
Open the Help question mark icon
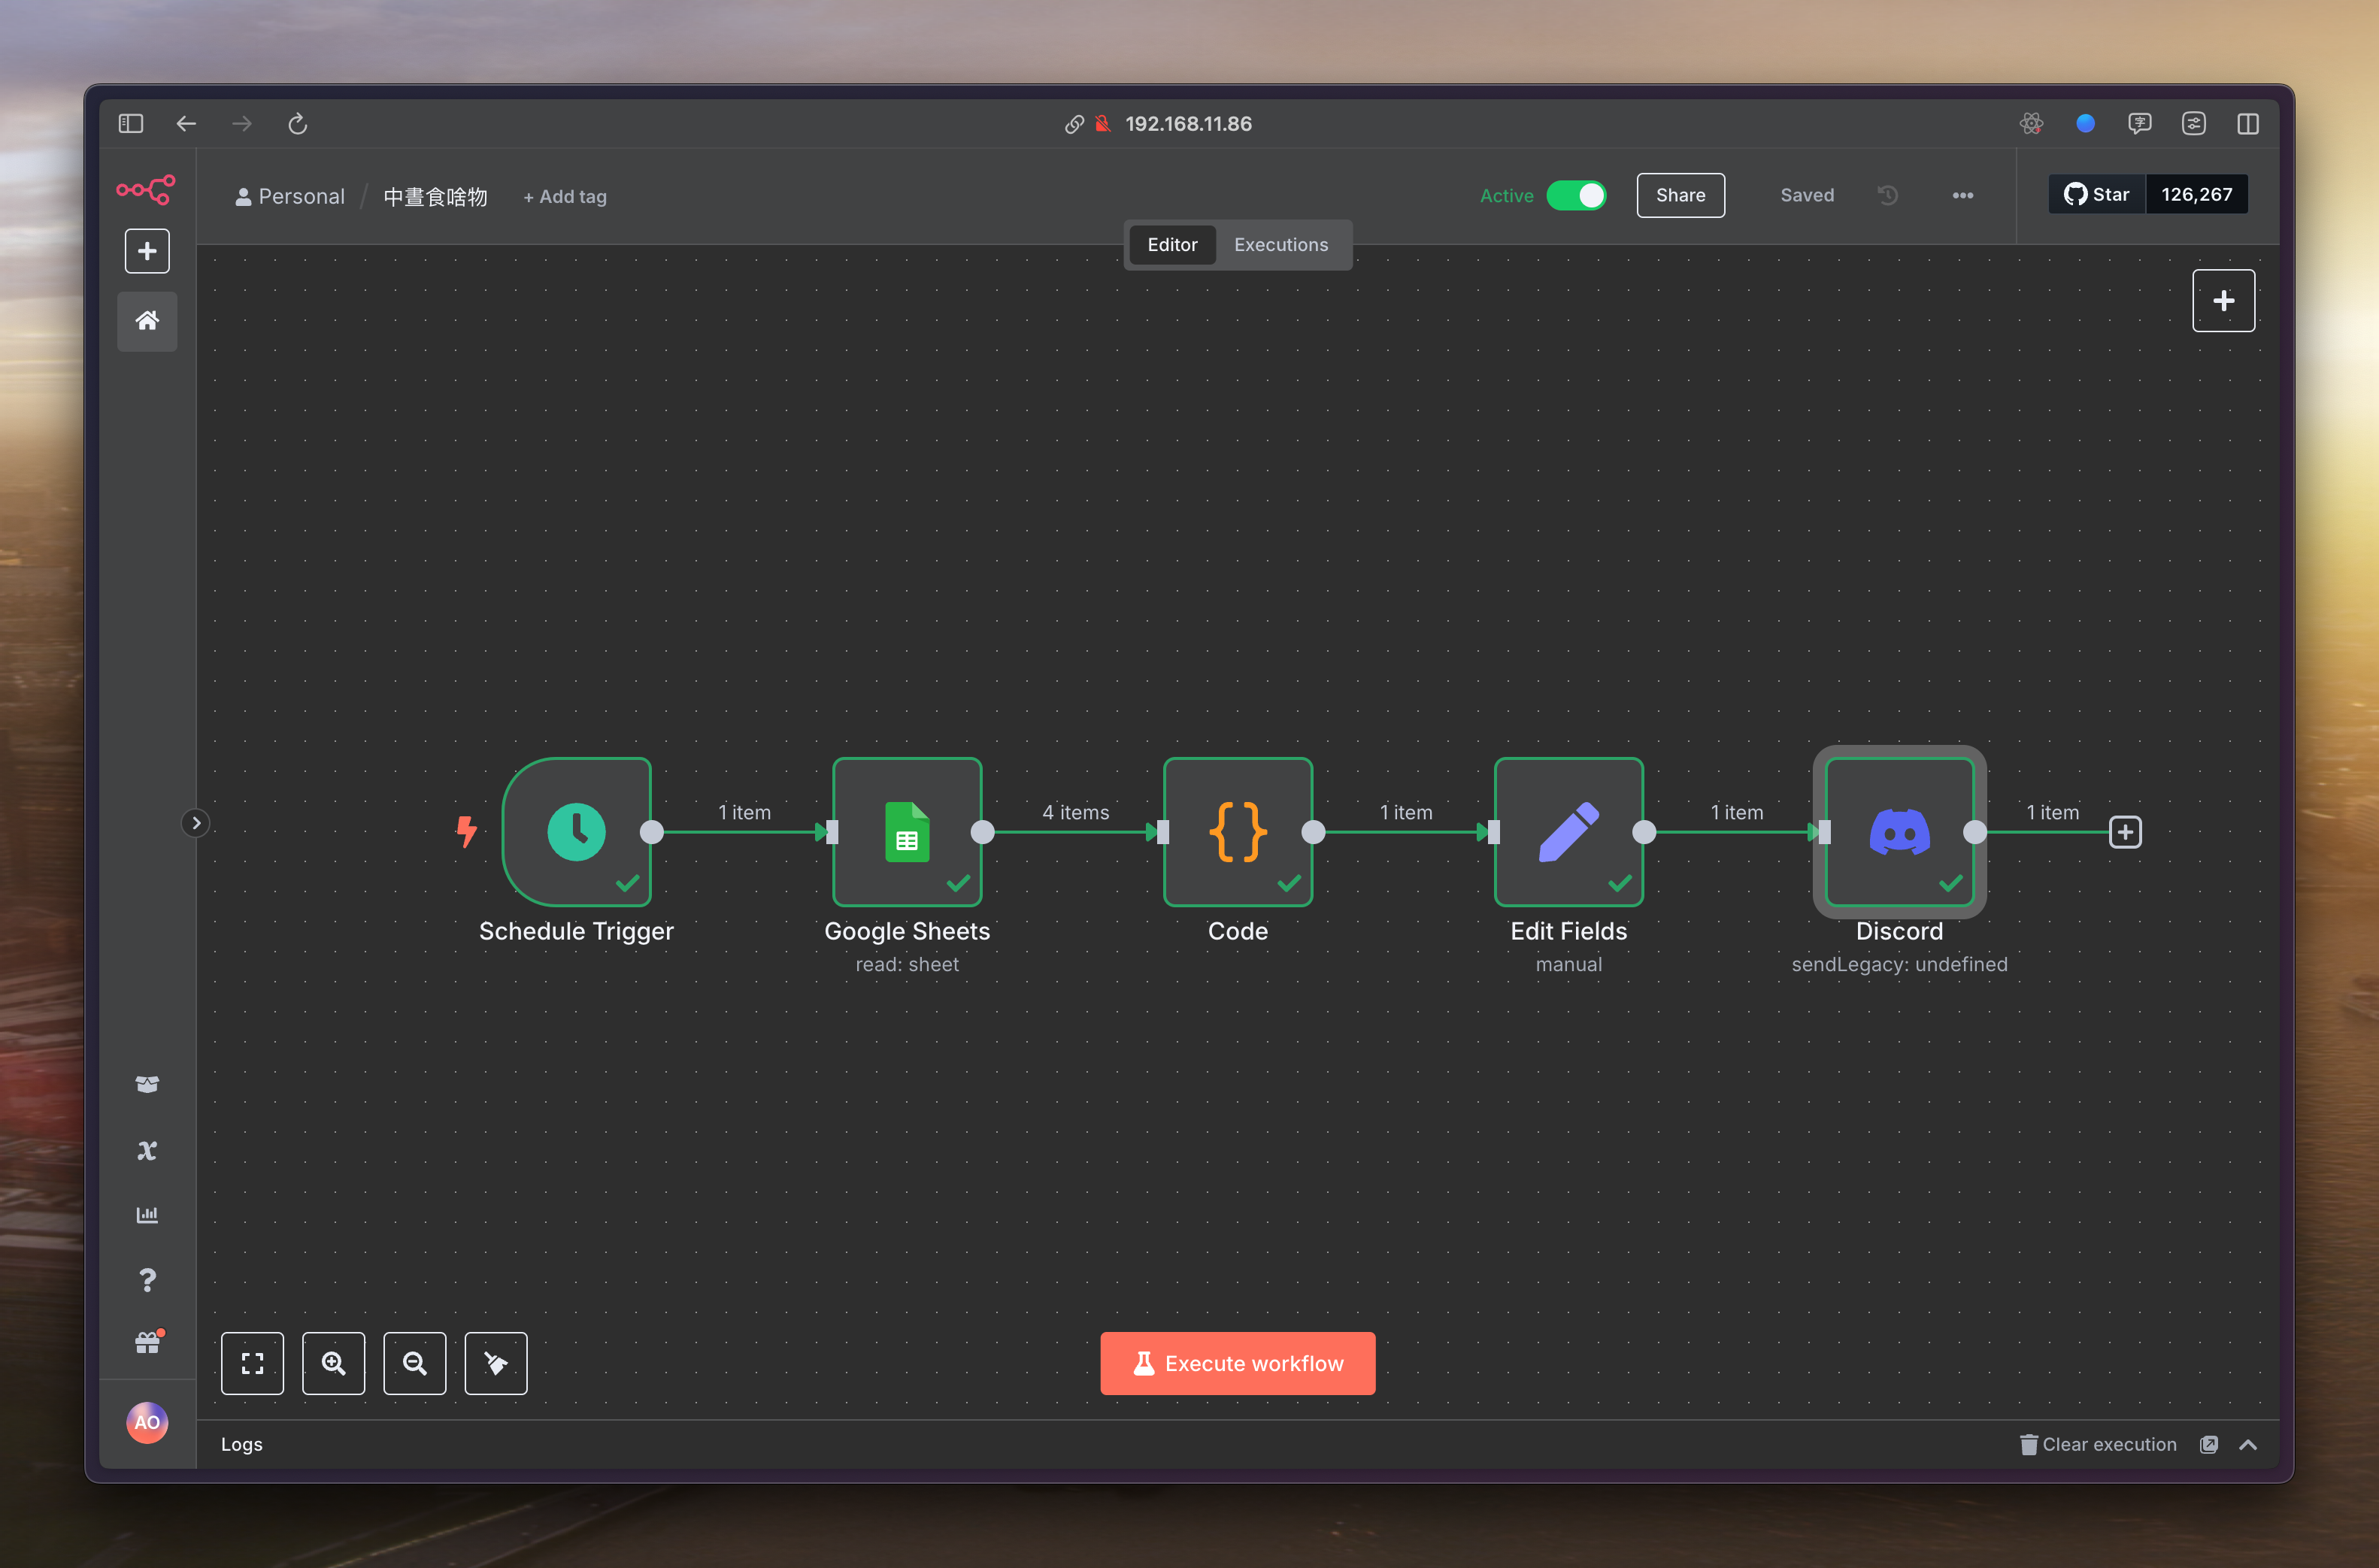tap(147, 1280)
